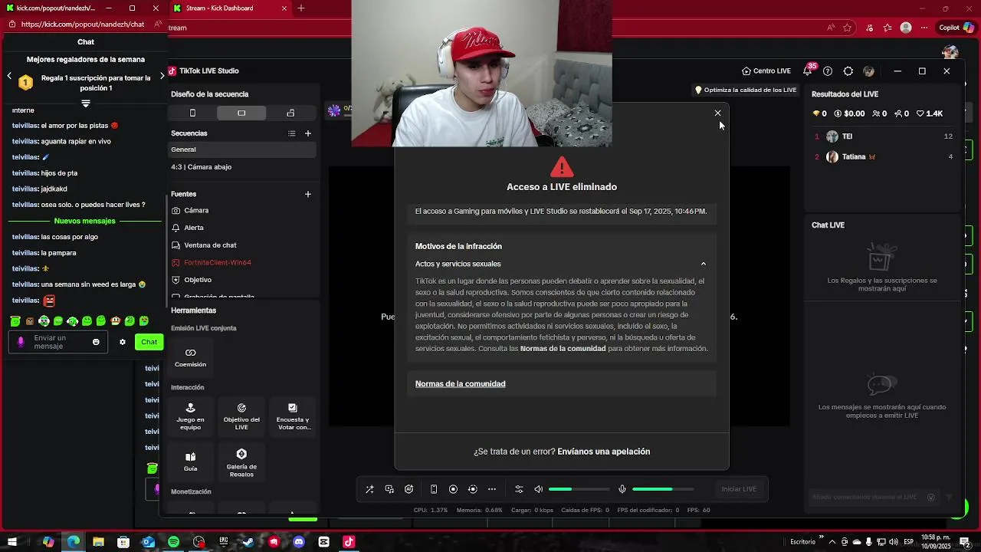Adjust the speaker volume slider
981x552 pixels.
pyautogui.click(x=579, y=489)
